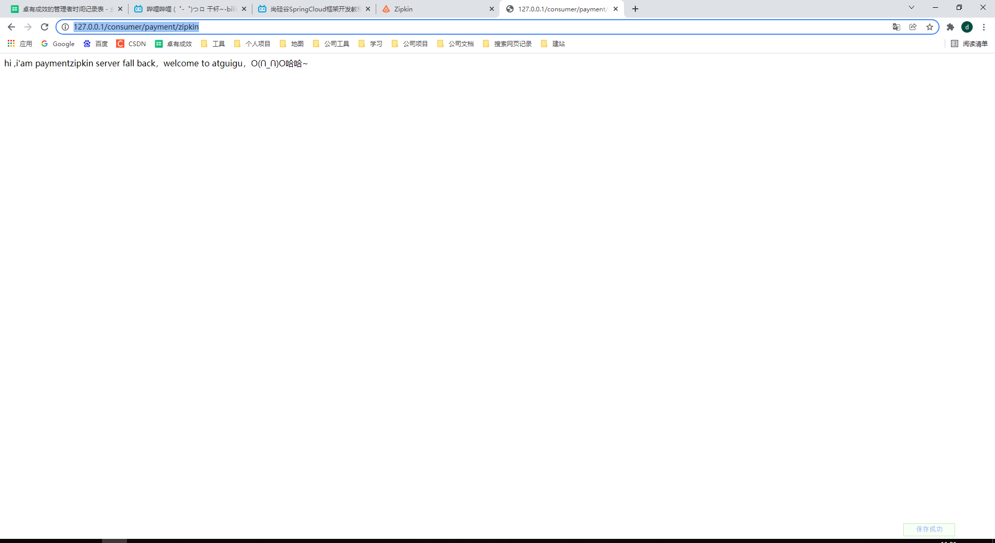Viewport: 995px width, 543px height.
Task: Expand the 搜索网页记录 bookmark folder
Action: pyautogui.click(x=507, y=44)
